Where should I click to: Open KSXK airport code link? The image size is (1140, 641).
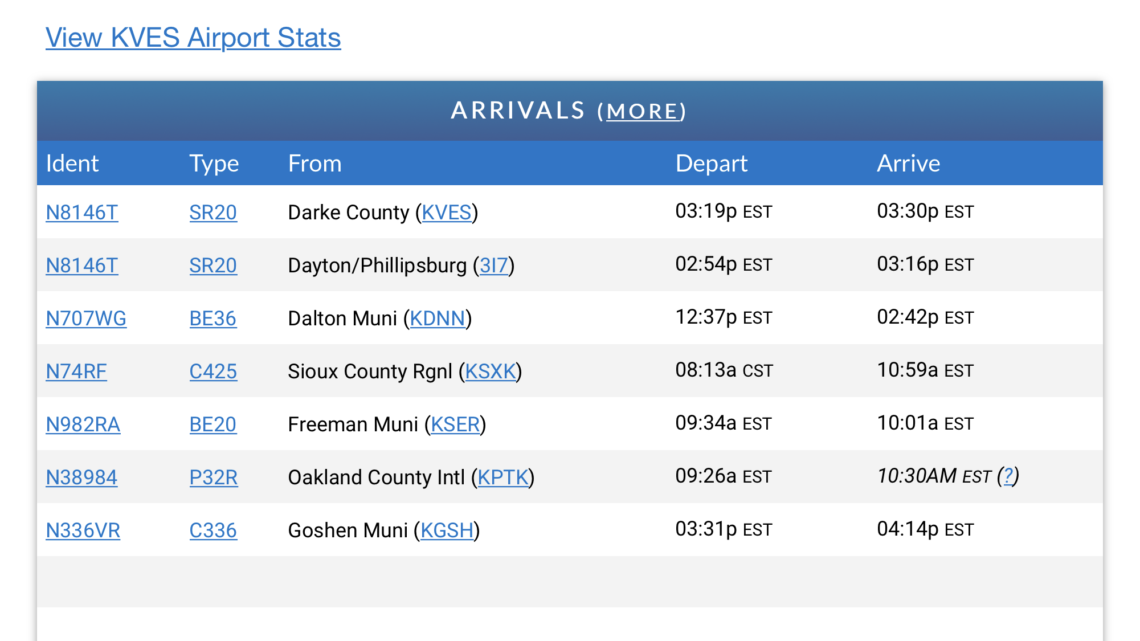point(491,371)
